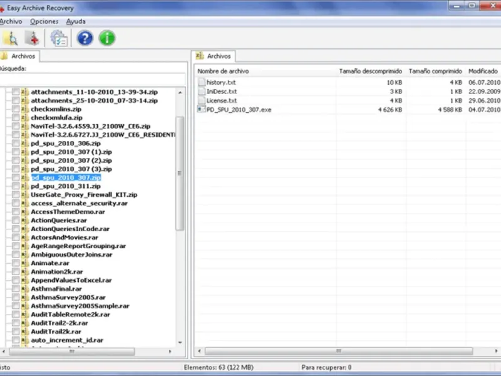Viewport: 501px width, 376px height.
Task: Sort by Modificado column
Action: 483,71
